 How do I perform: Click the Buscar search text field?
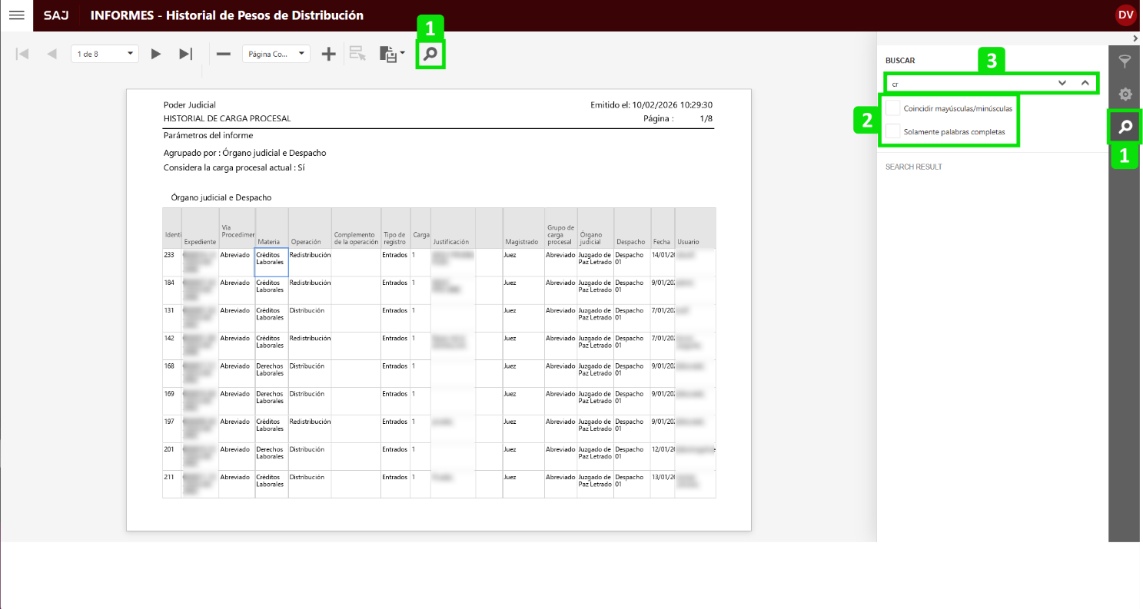pyautogui.click(x=969, y=83)
